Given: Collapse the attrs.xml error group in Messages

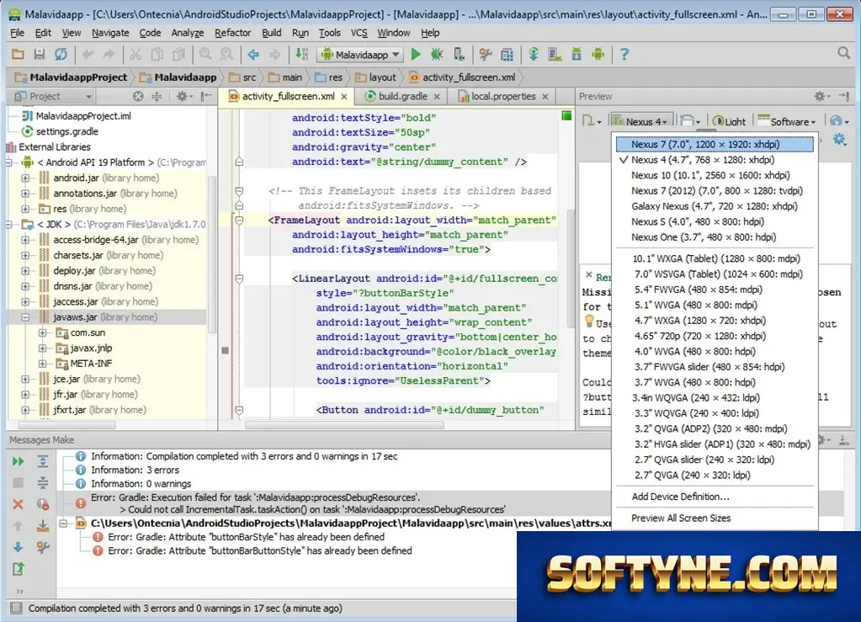Looking at the screenshot, I should click(64, 524).
